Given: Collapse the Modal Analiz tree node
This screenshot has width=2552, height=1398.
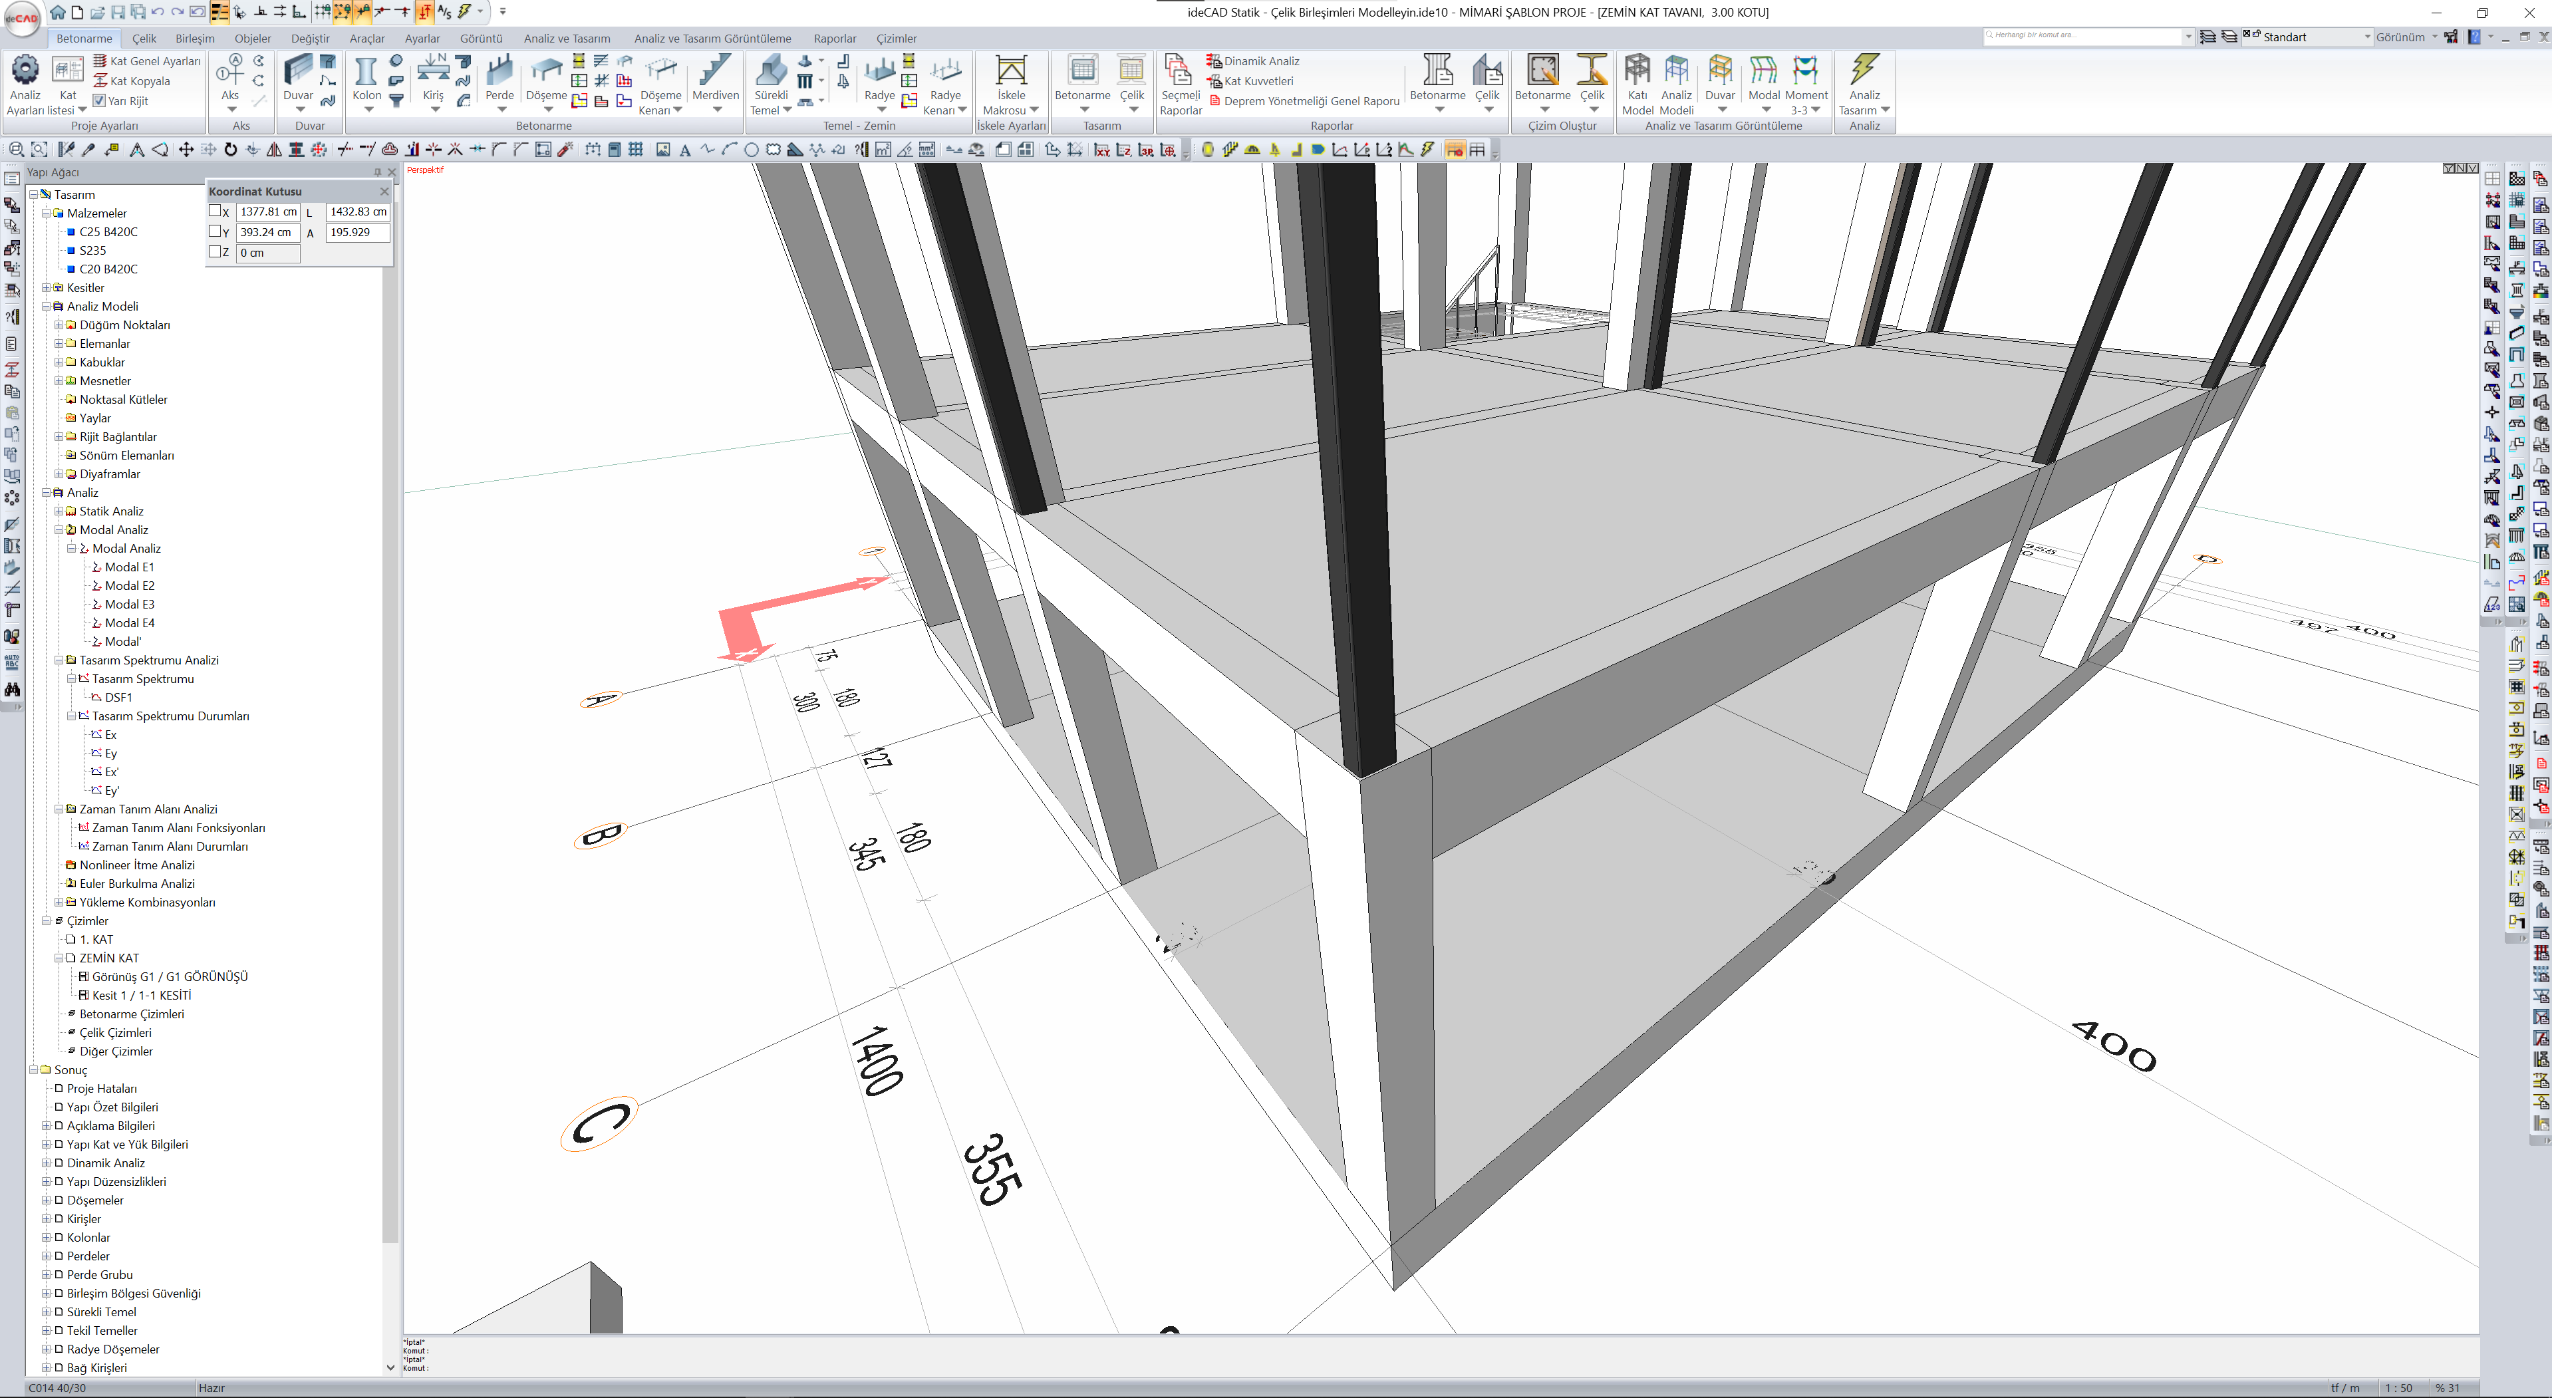Looking at the screenshot, I should (59, 530).
